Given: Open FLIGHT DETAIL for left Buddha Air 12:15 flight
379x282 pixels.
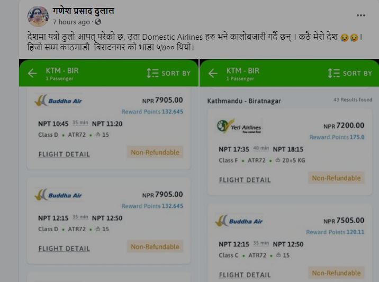Looking at the screenshot, I should pyautogui.click(x=64, y=249).
